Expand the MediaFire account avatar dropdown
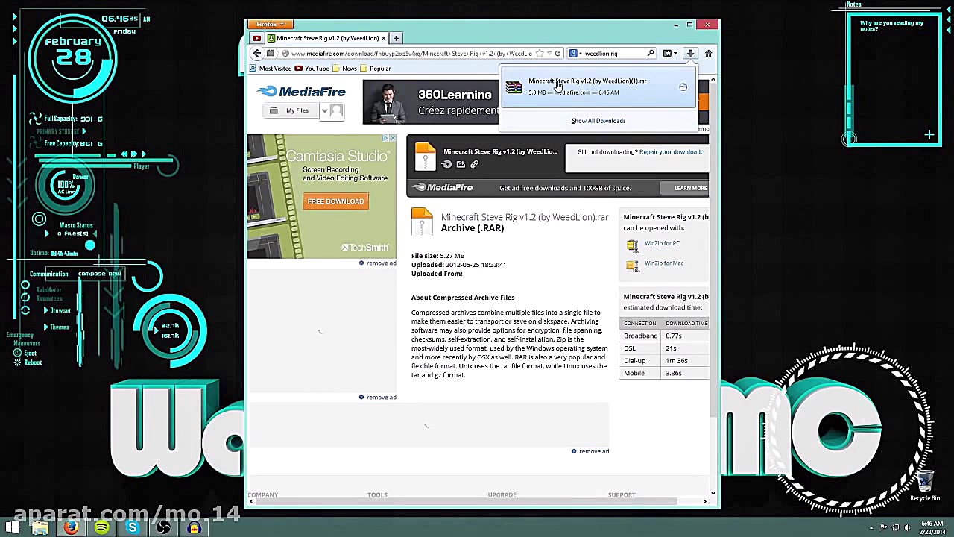 pyautogui.click(x=332, y=111)
